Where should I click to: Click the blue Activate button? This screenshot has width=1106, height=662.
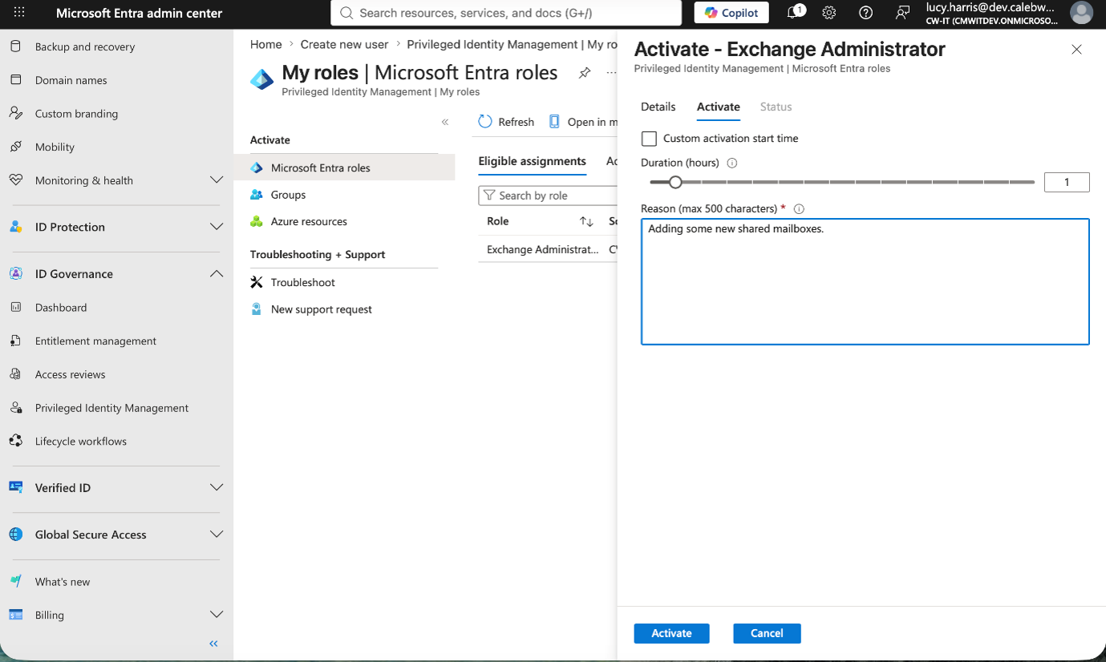[672, 633]
